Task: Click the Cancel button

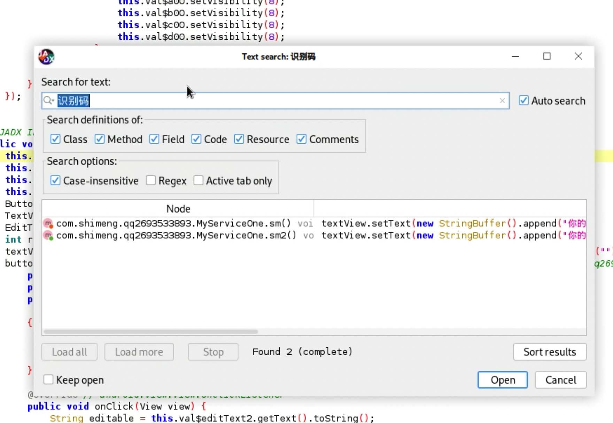Action: (x=560, y=379)
